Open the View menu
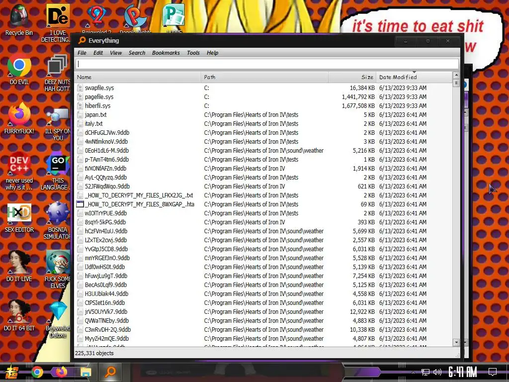 (x=115, y=53)
